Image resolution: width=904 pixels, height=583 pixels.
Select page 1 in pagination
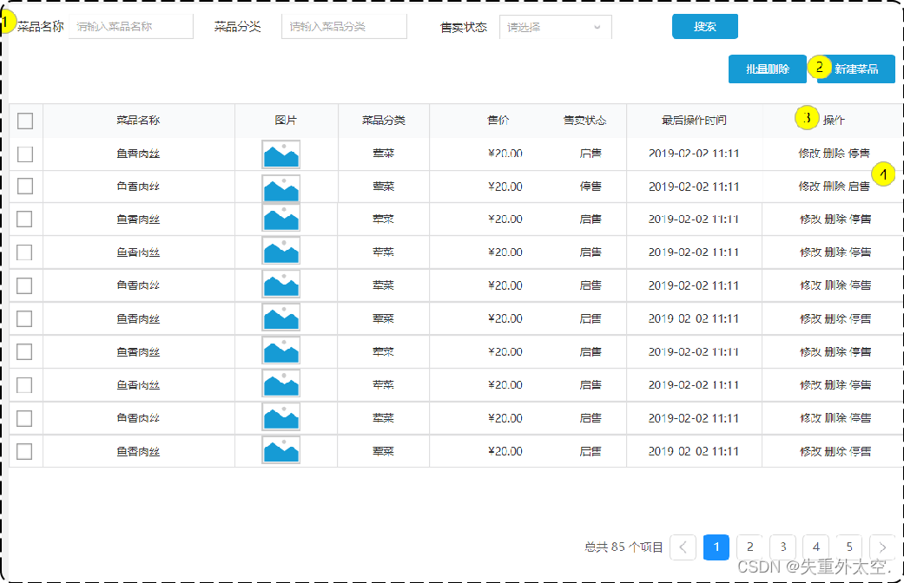[x=716, y=547]
